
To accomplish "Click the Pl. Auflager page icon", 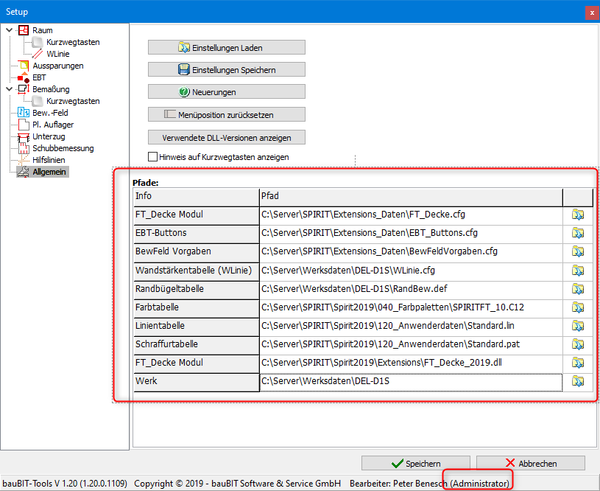I will point(24,125).
